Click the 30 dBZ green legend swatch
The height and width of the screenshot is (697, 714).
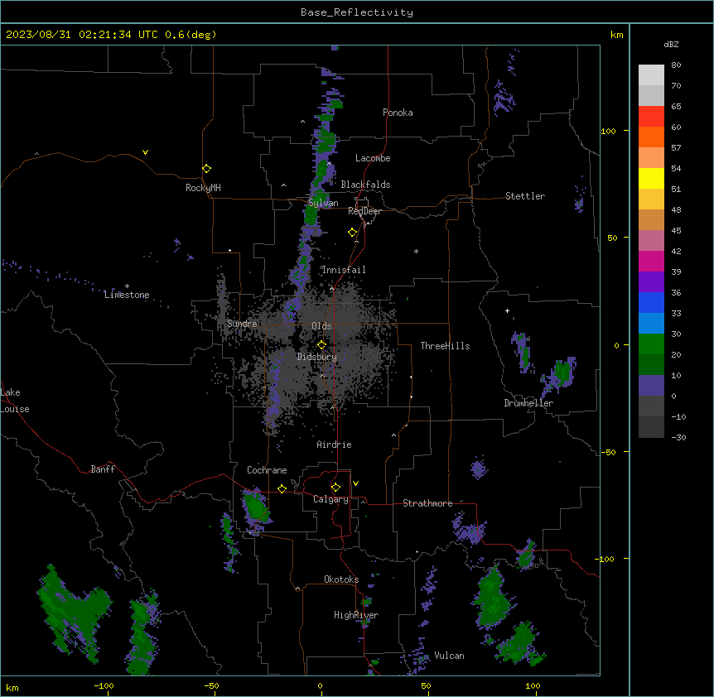tap(651, 344)
